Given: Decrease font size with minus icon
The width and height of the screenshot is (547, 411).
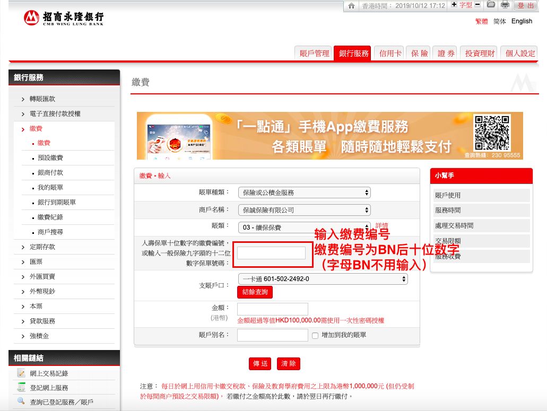Looking at the screenshot, I should pyautogui.click(x=477, y=5).
